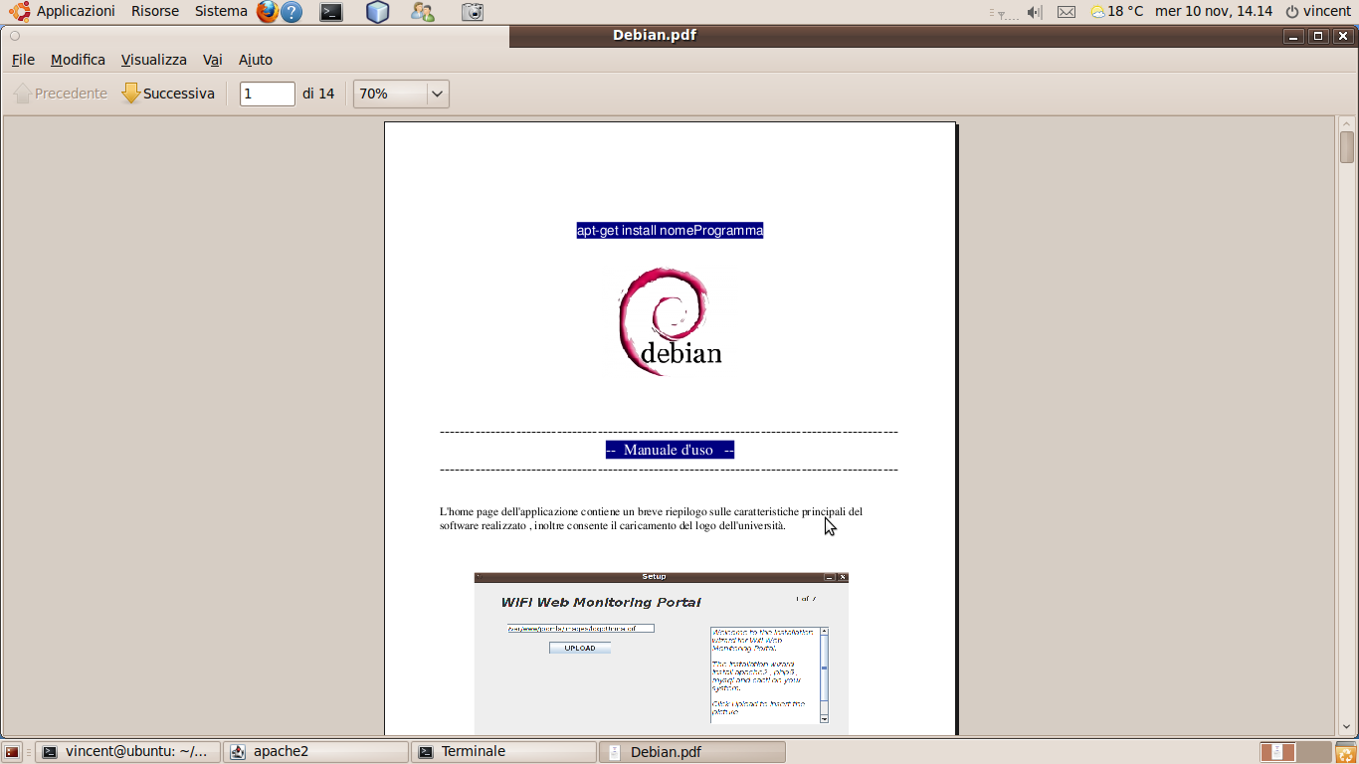Click the show desktop button in taskbar
1359x764 pixels.
tap(12, 752)
